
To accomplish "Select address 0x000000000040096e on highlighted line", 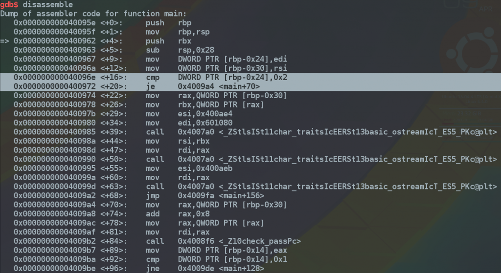I will pos(55,78).
